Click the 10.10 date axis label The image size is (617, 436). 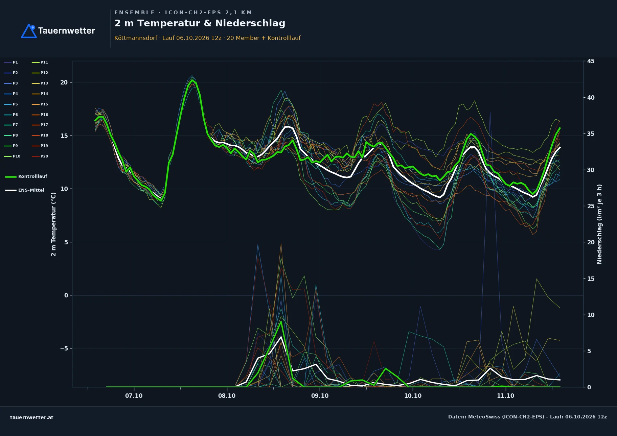click(413, 396)
